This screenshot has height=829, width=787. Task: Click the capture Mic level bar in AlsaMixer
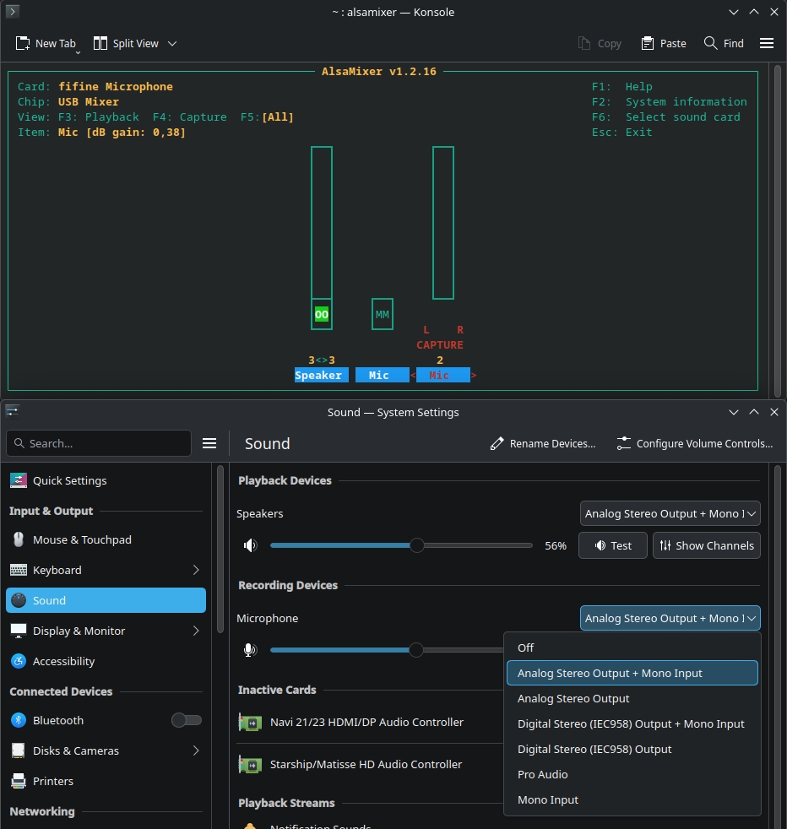(443, 223)
